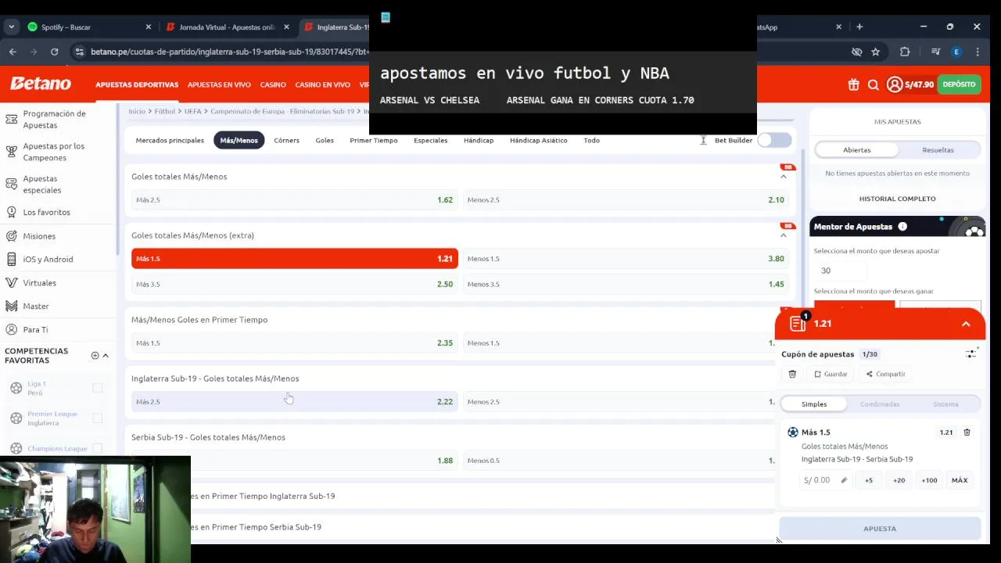This screenshot has width=1001, height=563.
Task: Place bet with Apuesta button
Action: (880, 529)
